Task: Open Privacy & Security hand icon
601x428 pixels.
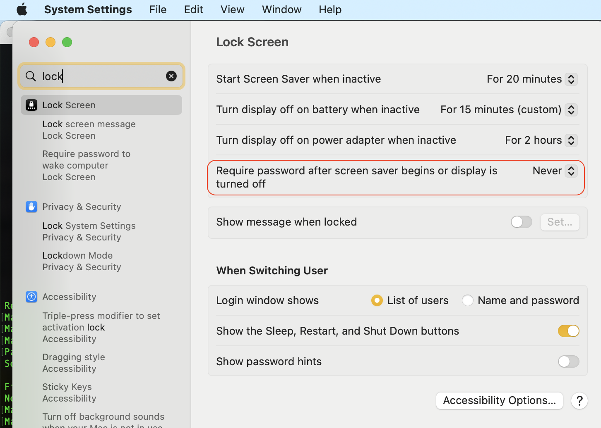Action: tap(31, 207)
